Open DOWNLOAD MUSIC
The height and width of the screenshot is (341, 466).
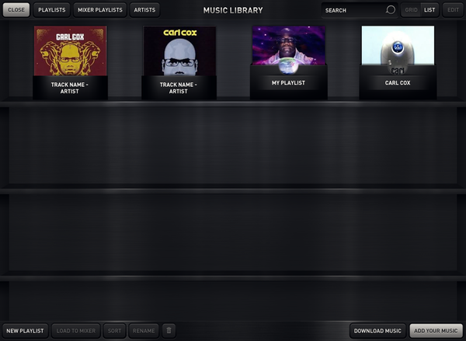(377, 331)
